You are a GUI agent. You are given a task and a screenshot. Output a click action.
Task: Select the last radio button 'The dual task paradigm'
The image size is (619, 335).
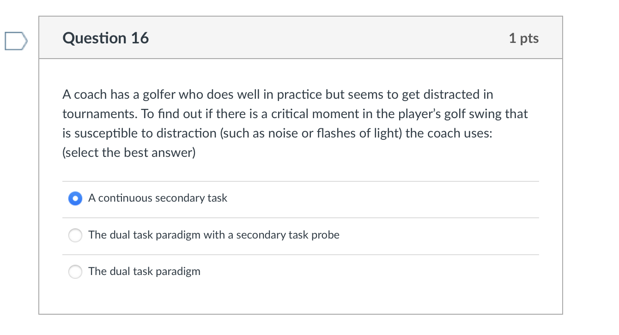[x=75, y=272]
